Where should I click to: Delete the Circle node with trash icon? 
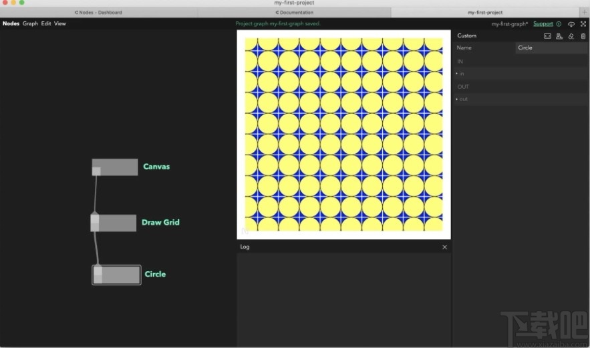click(583, 36)
